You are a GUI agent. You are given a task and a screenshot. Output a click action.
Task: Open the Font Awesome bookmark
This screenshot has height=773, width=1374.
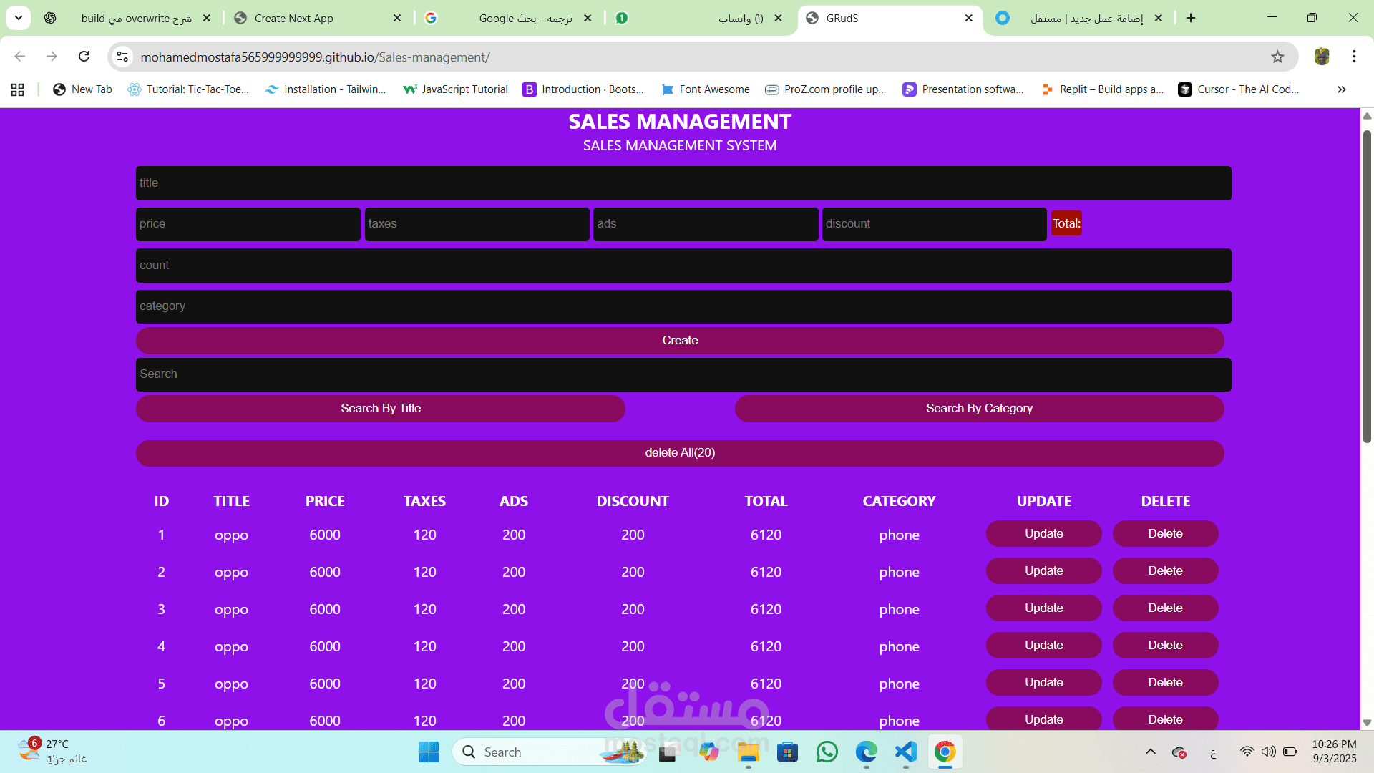tap(706, 89)
